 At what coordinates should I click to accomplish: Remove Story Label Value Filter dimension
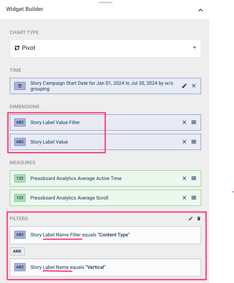click(184, 122)
